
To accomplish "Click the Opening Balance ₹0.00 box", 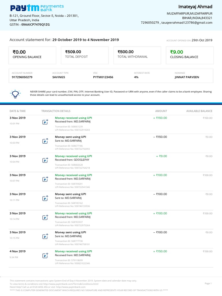I will coord(33,55).
